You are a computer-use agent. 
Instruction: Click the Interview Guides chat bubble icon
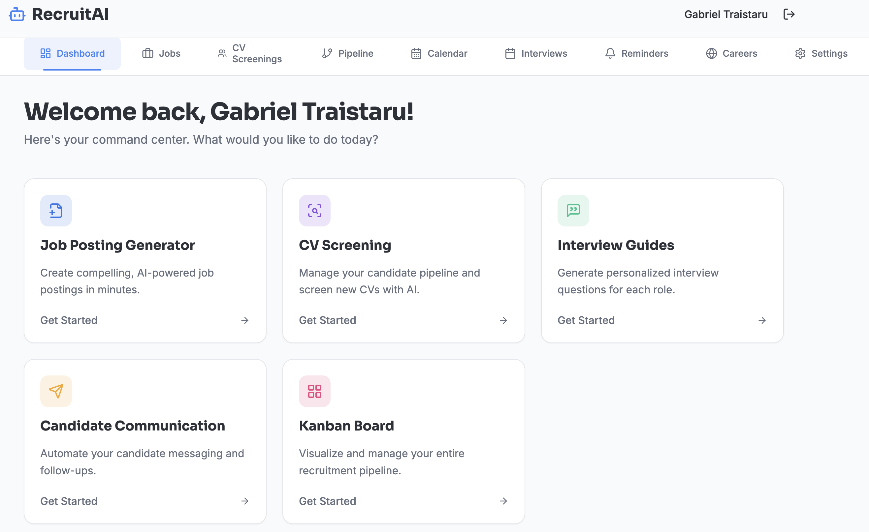[x=573, y=210]
